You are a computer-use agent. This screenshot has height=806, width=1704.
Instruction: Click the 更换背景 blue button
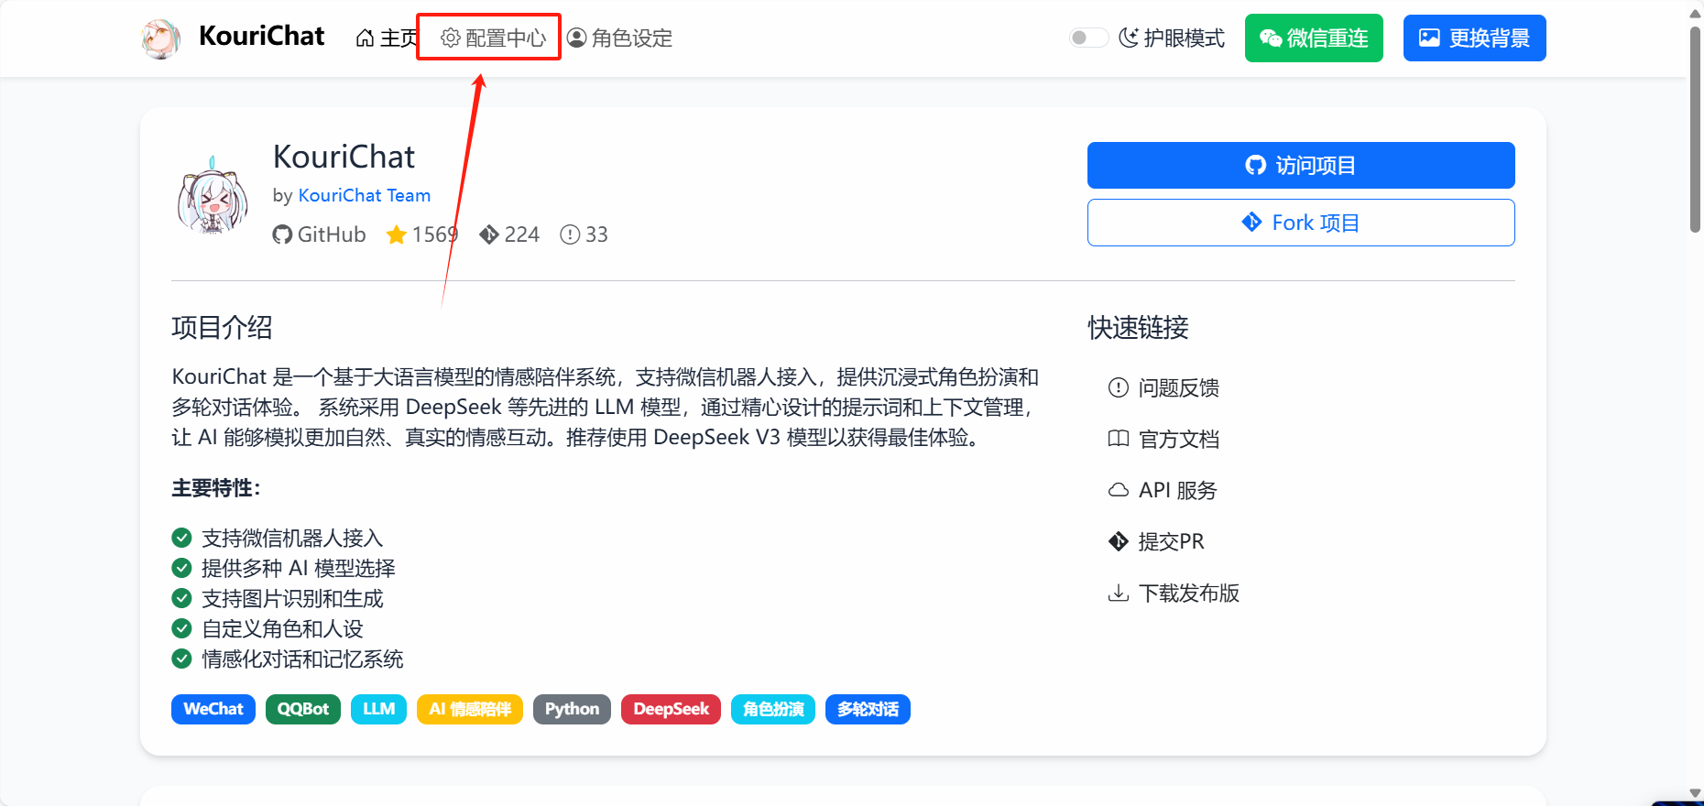(1475, 38)
